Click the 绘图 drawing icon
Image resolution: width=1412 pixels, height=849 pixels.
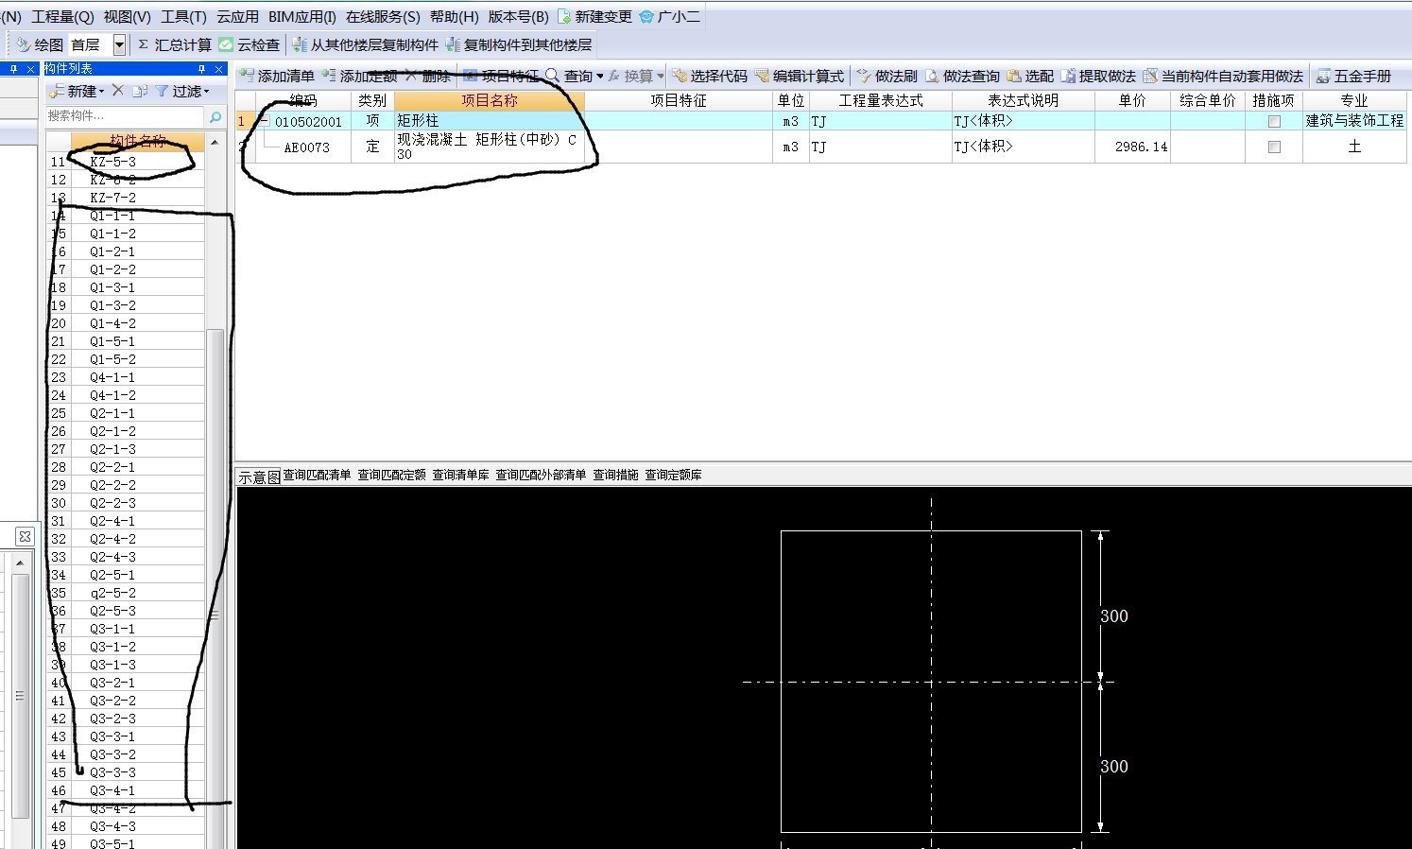tap(24, 44)
